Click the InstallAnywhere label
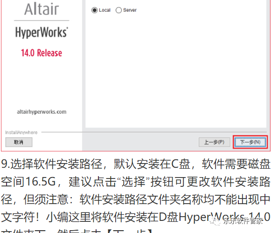This screenshot has height=233, width=271. [21, 132]
